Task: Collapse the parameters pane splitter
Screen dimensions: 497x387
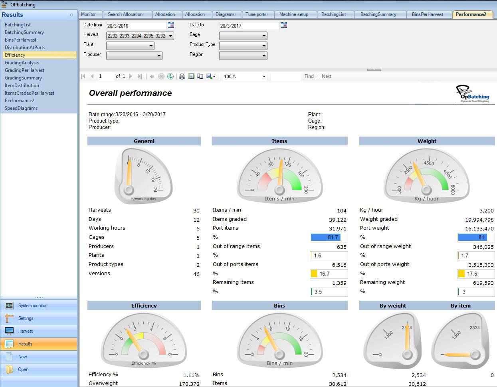Action: (374, 70)
